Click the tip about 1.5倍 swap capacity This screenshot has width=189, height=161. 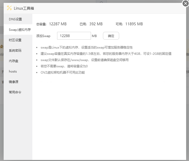coord(106,54)
